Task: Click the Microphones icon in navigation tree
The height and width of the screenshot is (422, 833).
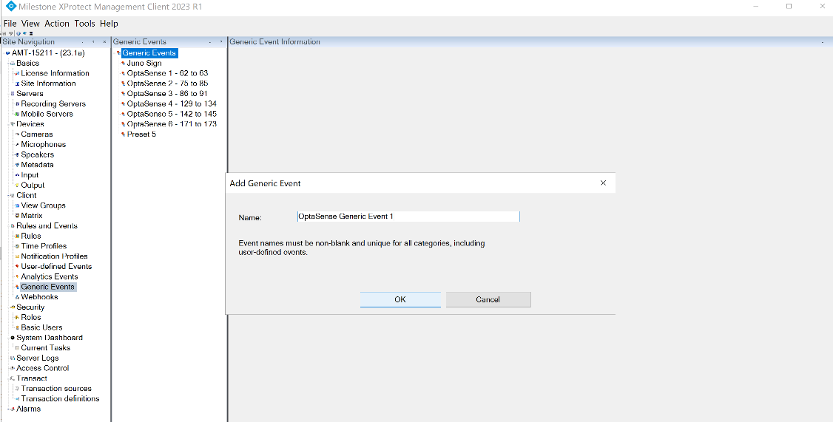Action: pyautogui.click(x=16, y=145)
